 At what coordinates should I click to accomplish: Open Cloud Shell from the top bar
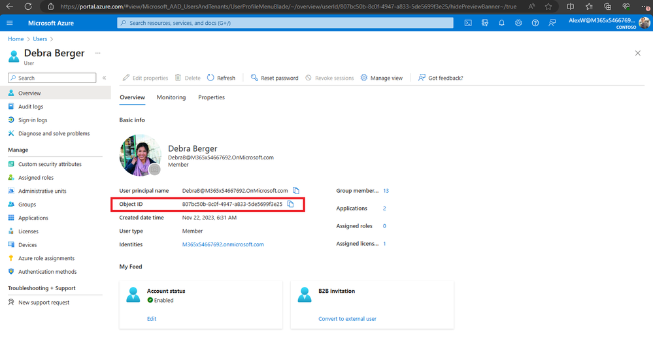coord(468,23)
